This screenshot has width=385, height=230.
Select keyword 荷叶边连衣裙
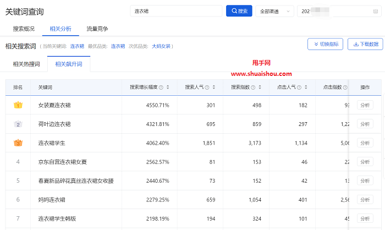(54, 124)
